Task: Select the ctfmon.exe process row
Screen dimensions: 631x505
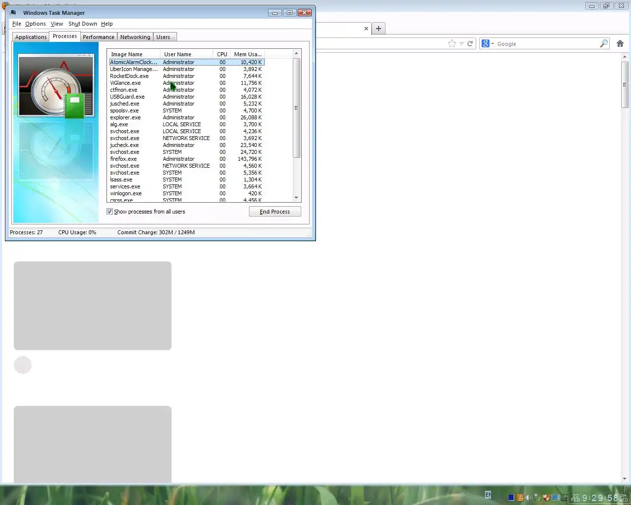Action: [x=187, y=90]
